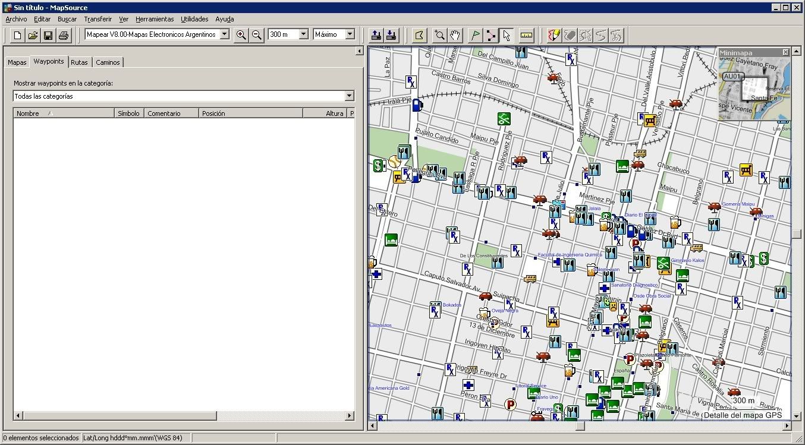
Task: Click the blue cross icon near Peron street
Action: coord(468,385)
